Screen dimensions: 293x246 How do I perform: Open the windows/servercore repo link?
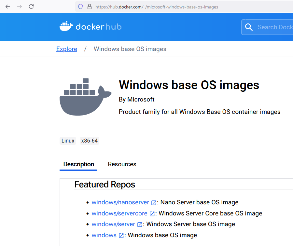(119, 213)
